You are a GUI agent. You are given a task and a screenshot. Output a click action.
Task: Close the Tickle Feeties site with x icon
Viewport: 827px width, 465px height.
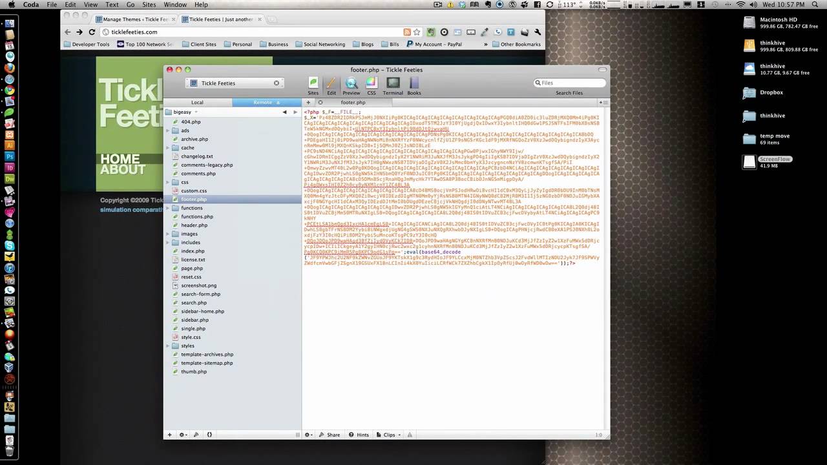coord(277,83)
